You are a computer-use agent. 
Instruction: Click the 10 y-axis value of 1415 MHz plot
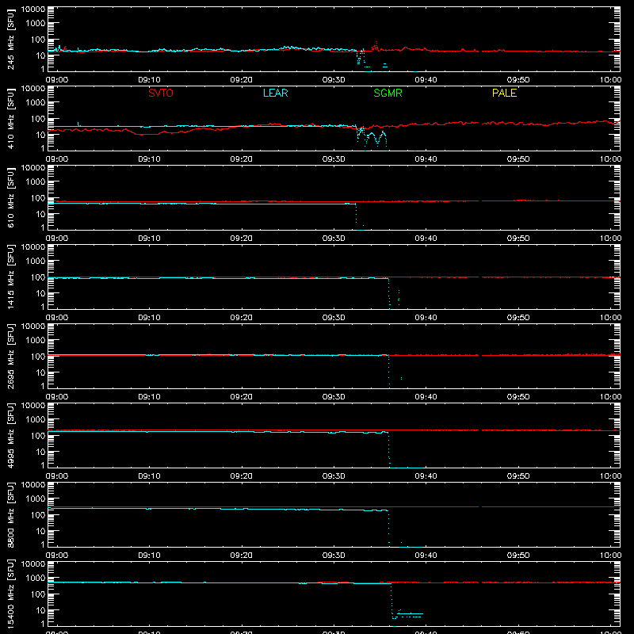[40, 293]
